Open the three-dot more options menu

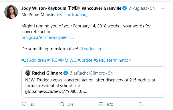click(x=163, y=8)
